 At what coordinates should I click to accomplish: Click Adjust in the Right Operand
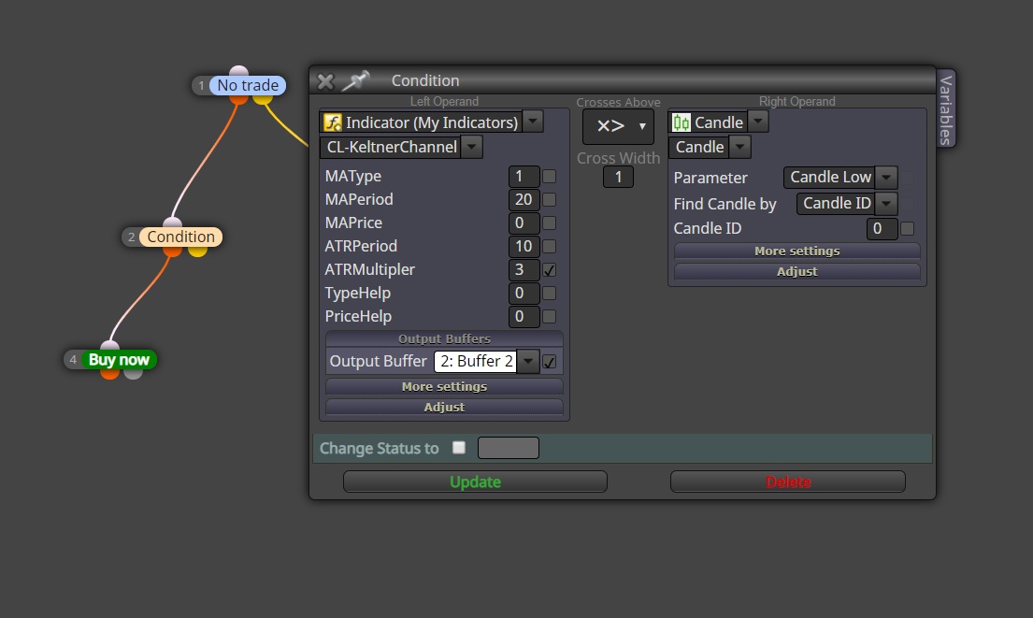click(x=797, y=271)
